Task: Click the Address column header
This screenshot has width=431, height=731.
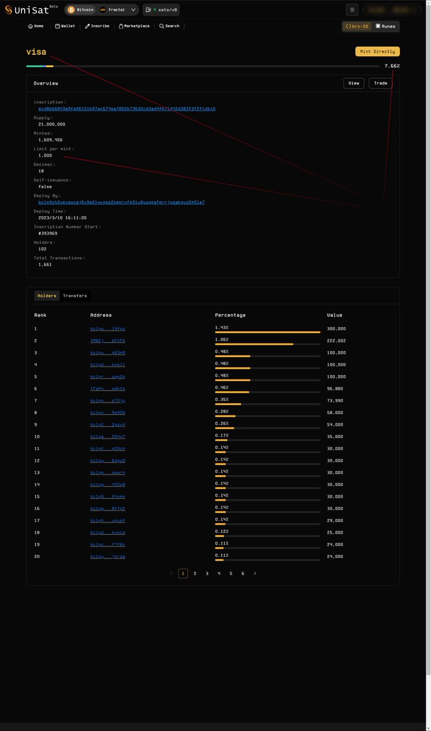Action: point(101,315)
